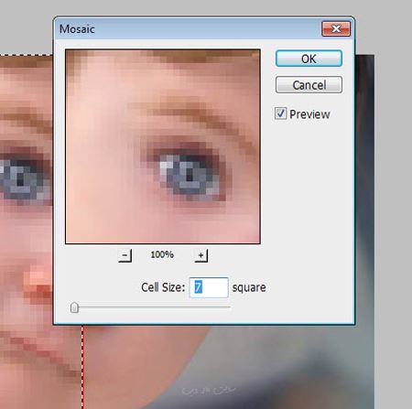Screen dimensions: 412x409
Task: Click the mosaic preview image area
Action: coord(163,146)
